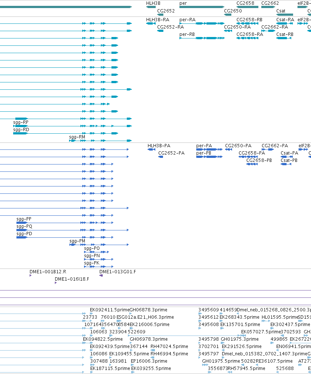Click the RH47024.5prime EST label
This screenshot has height=374, width=311.
tap(169, 346)
